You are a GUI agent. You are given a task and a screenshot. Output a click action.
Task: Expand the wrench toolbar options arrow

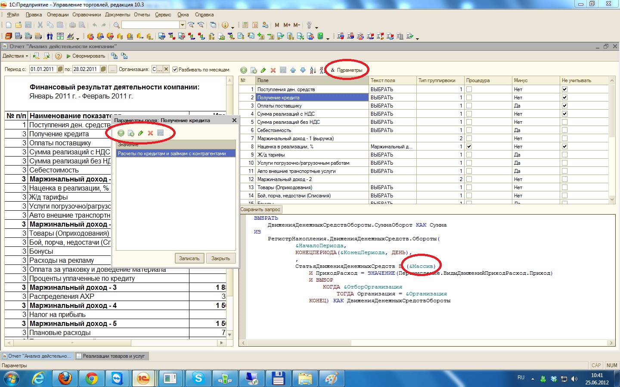316,27
